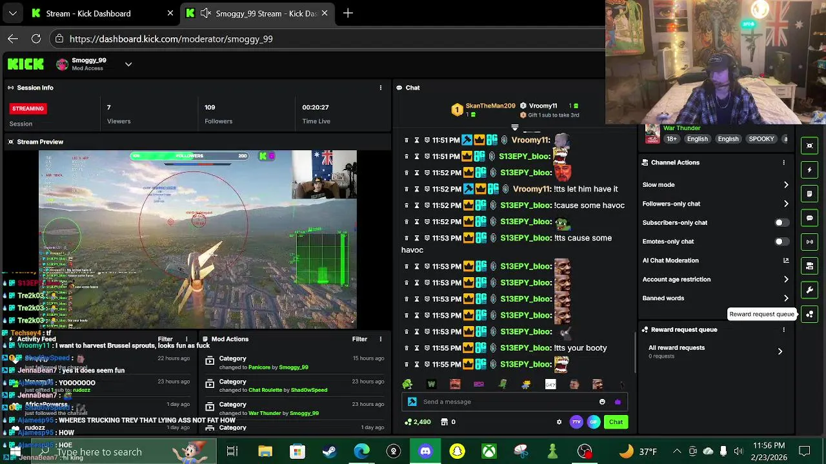Open the GIF picker button

(594, 422)
